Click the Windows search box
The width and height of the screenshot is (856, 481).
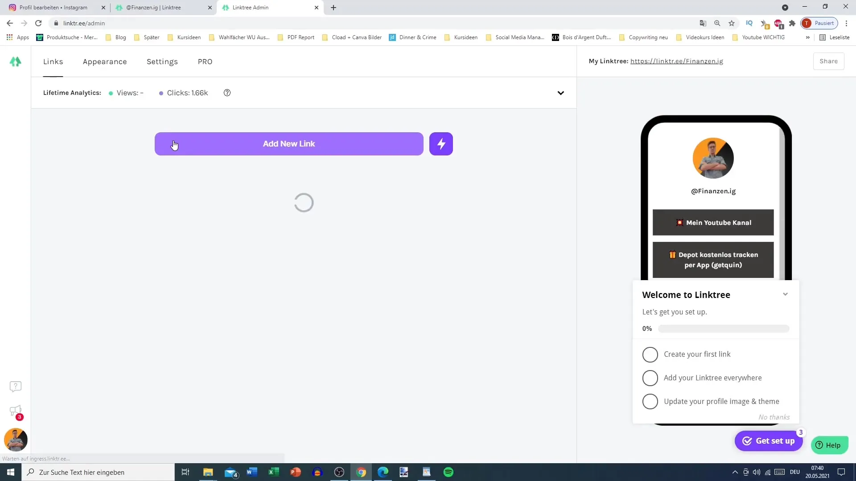point(98,472)
